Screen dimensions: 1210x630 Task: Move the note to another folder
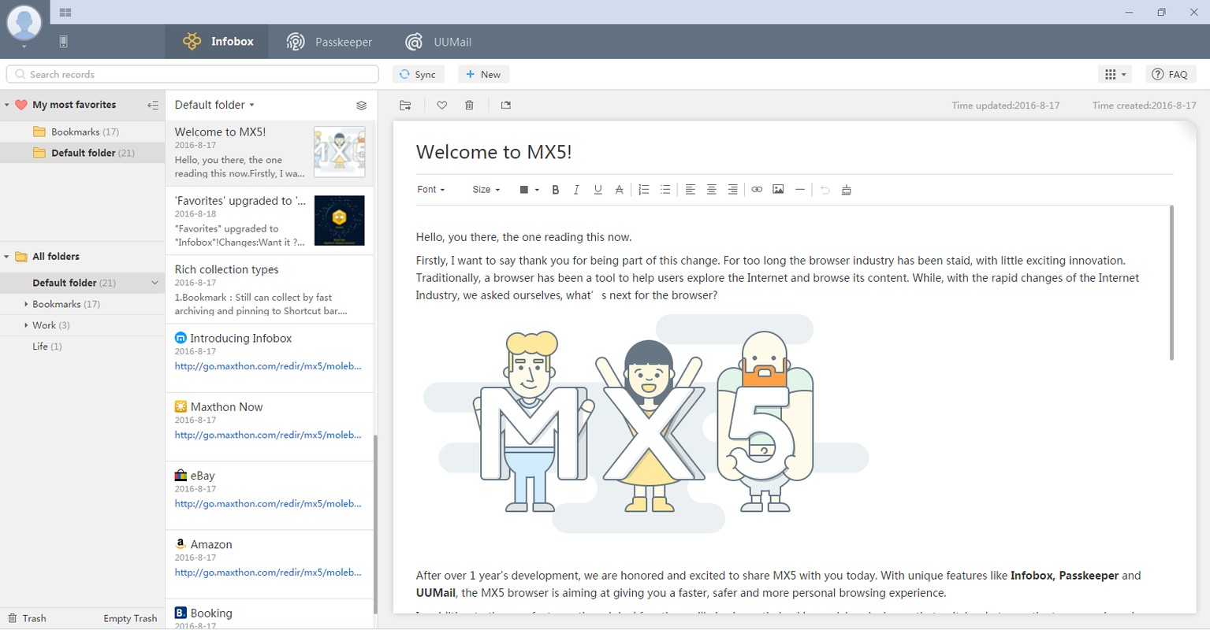pos(405,105)
